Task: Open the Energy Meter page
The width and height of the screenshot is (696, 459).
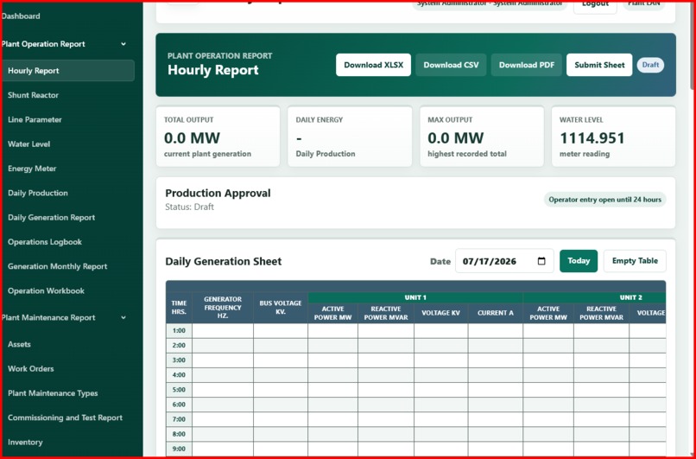Action: click(x=32, y=169)
